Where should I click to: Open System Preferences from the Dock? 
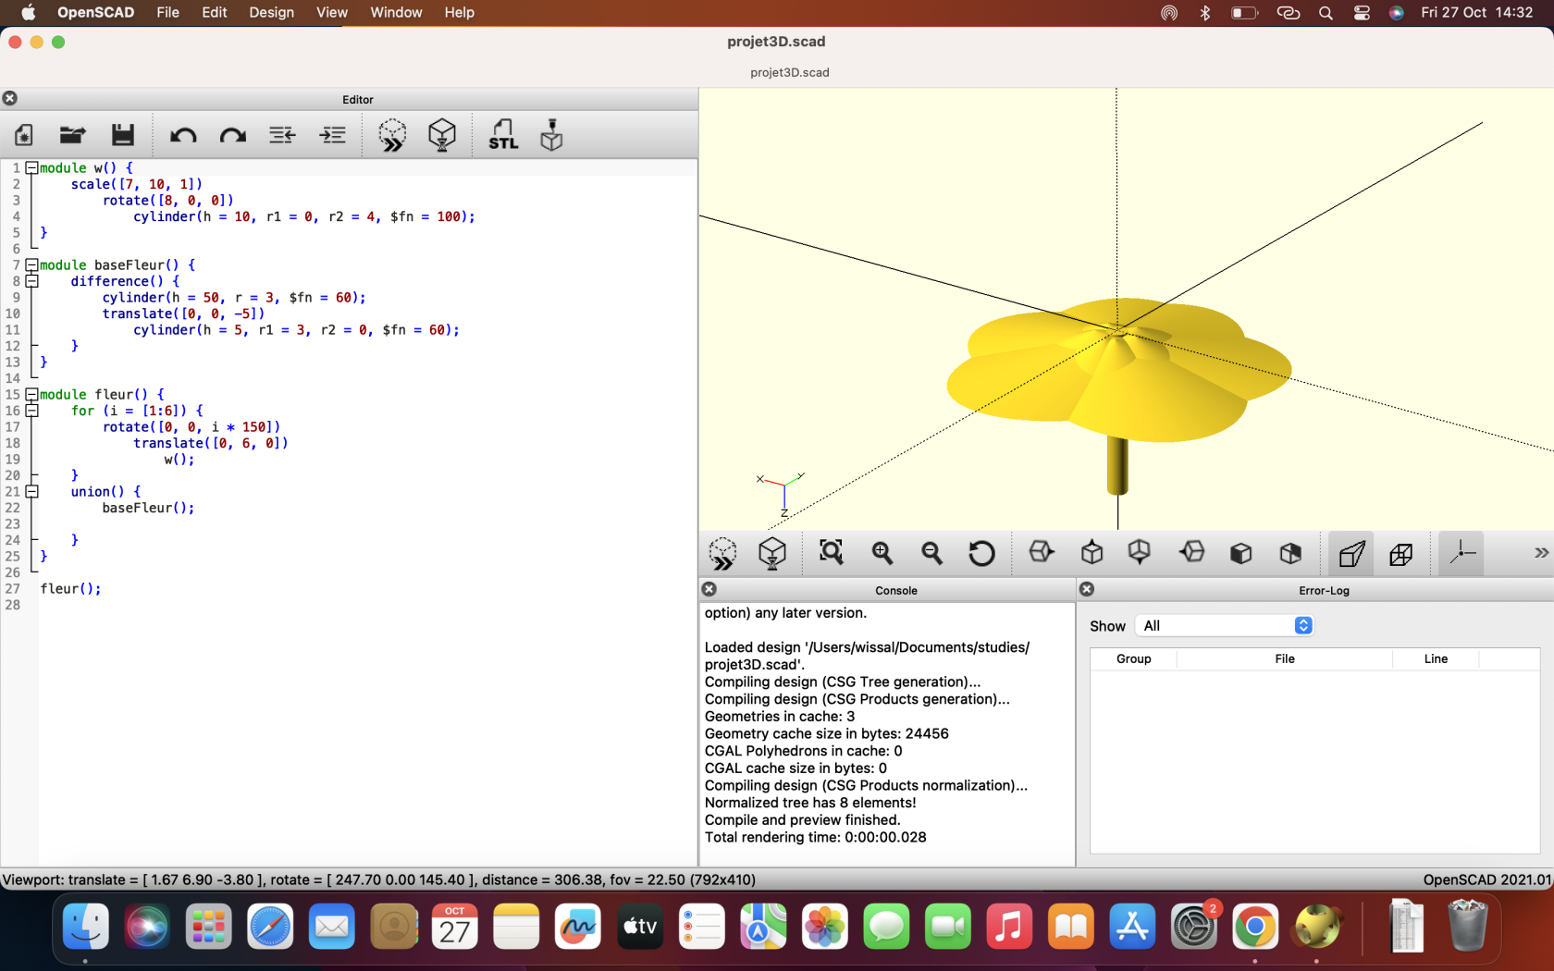(x=1194, y=927)
